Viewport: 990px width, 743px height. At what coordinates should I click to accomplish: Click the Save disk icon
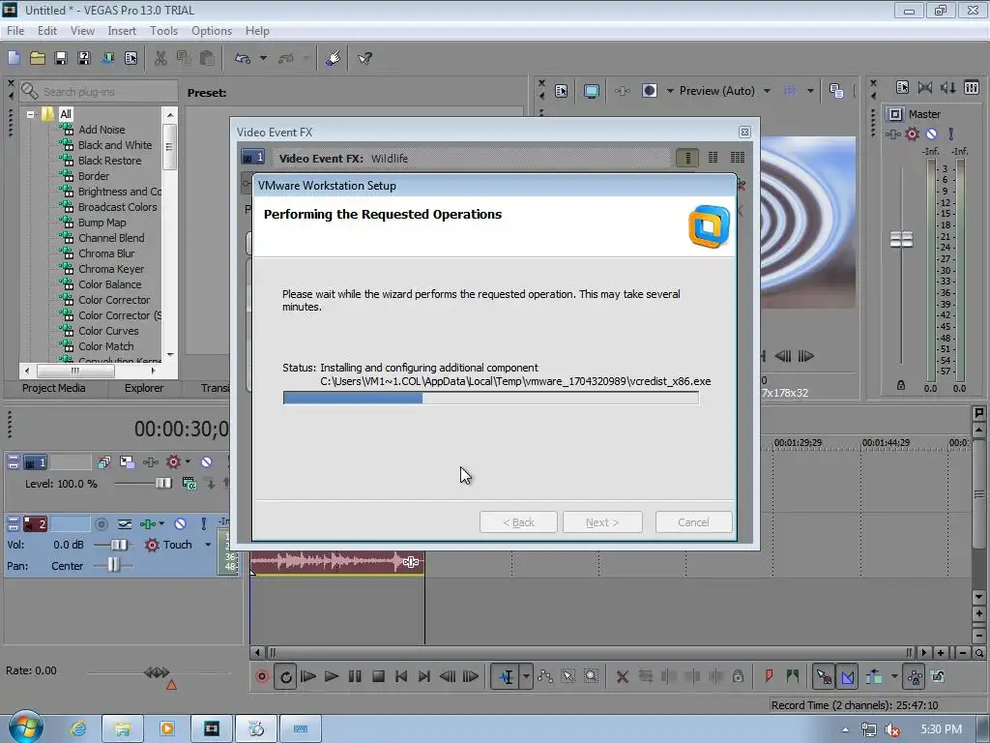[61, 58]
